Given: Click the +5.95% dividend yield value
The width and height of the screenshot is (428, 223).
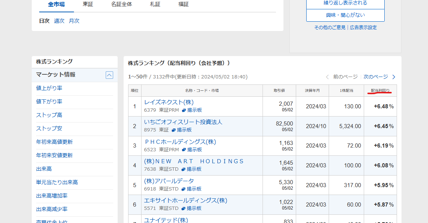Looking at the screenshot, I should (x=384, y=185).
